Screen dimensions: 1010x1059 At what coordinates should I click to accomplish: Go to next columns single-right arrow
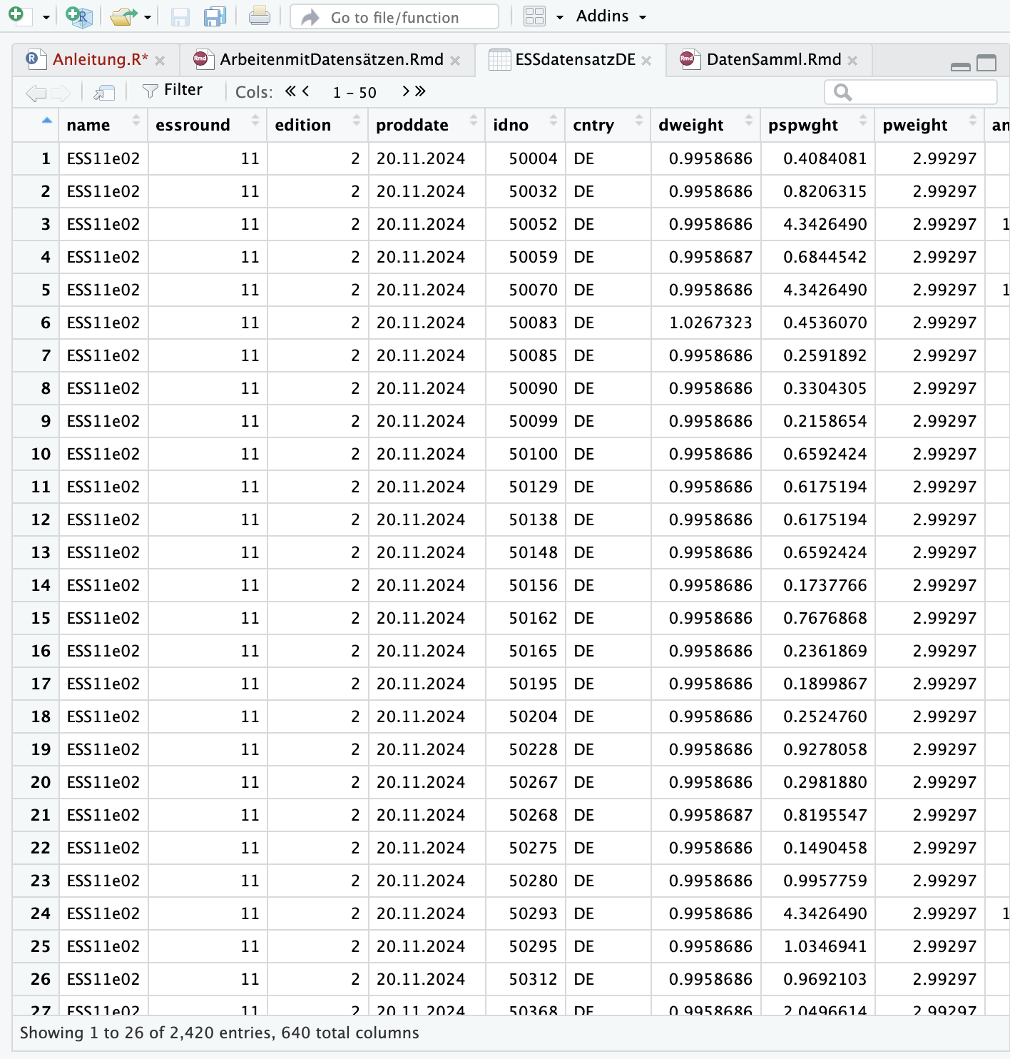point(406,91)
